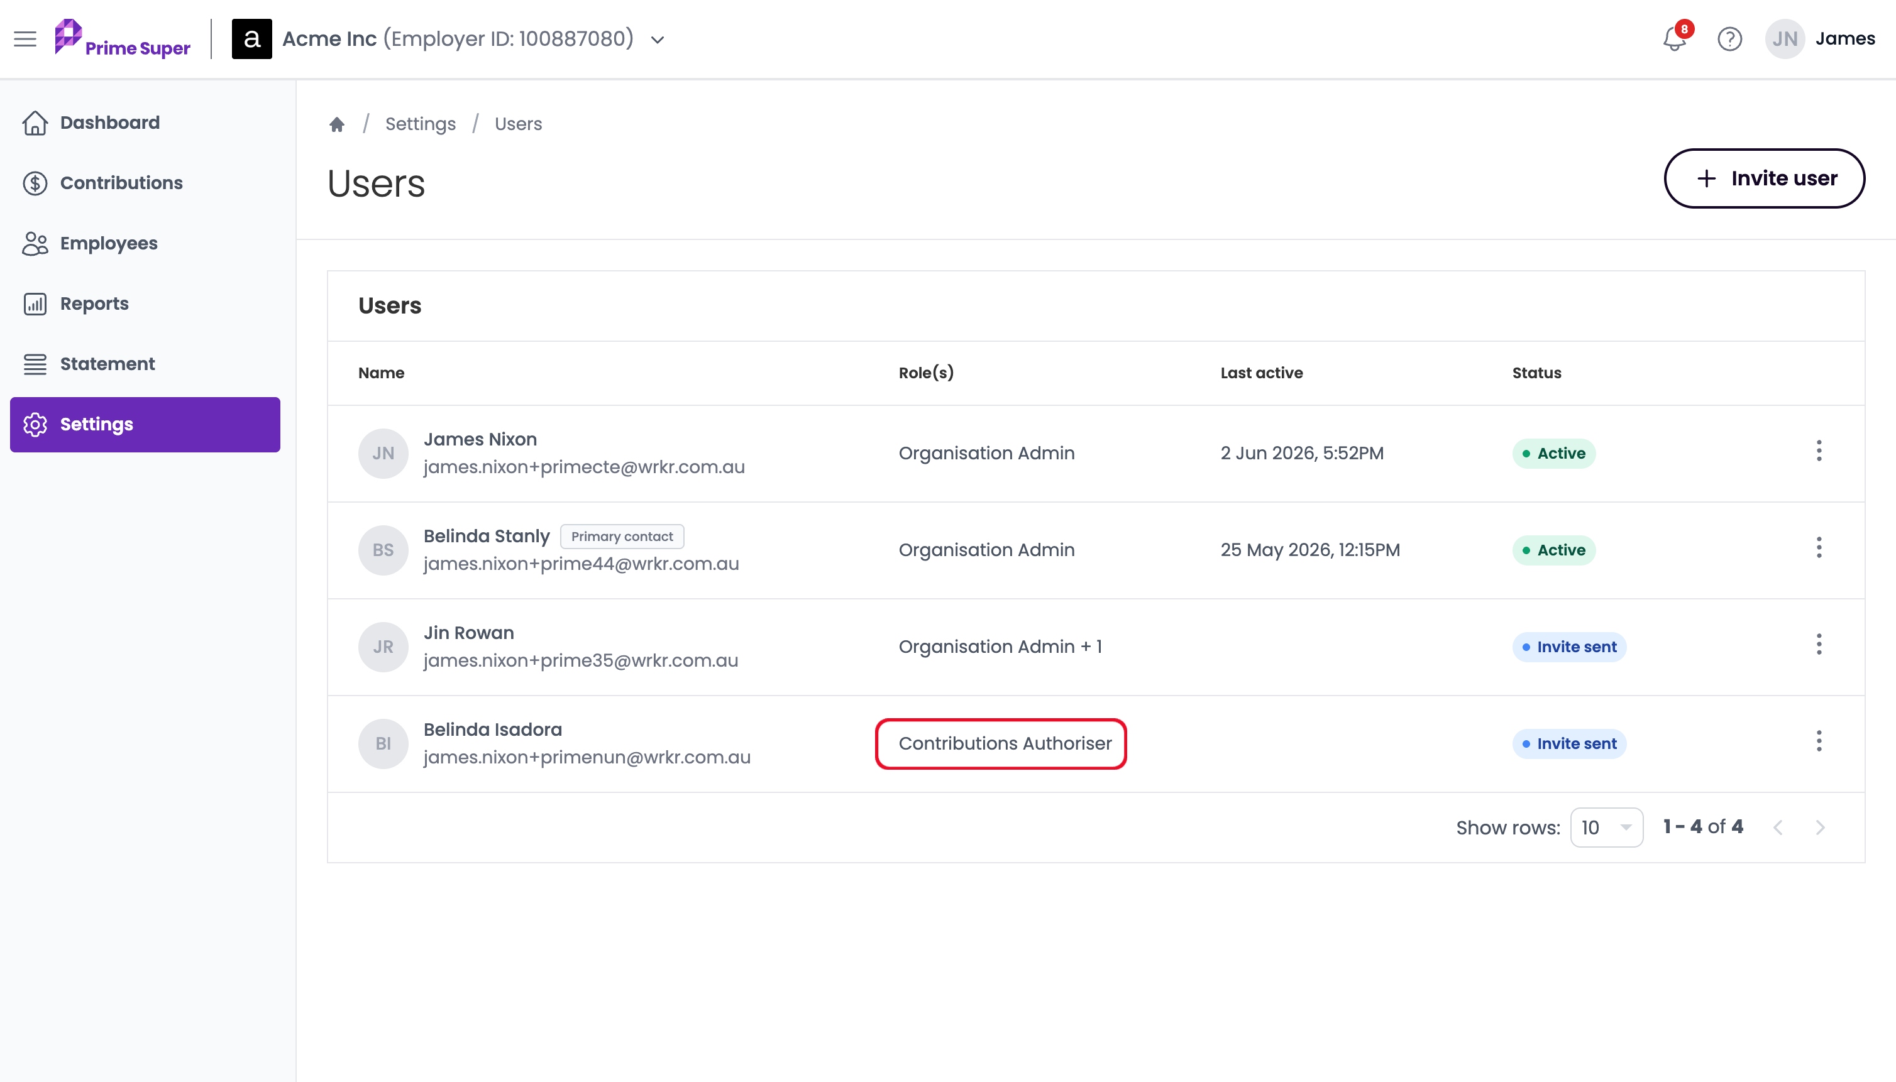
Task: Go to Dashboard in the sidebar
Action: point(145,123)
